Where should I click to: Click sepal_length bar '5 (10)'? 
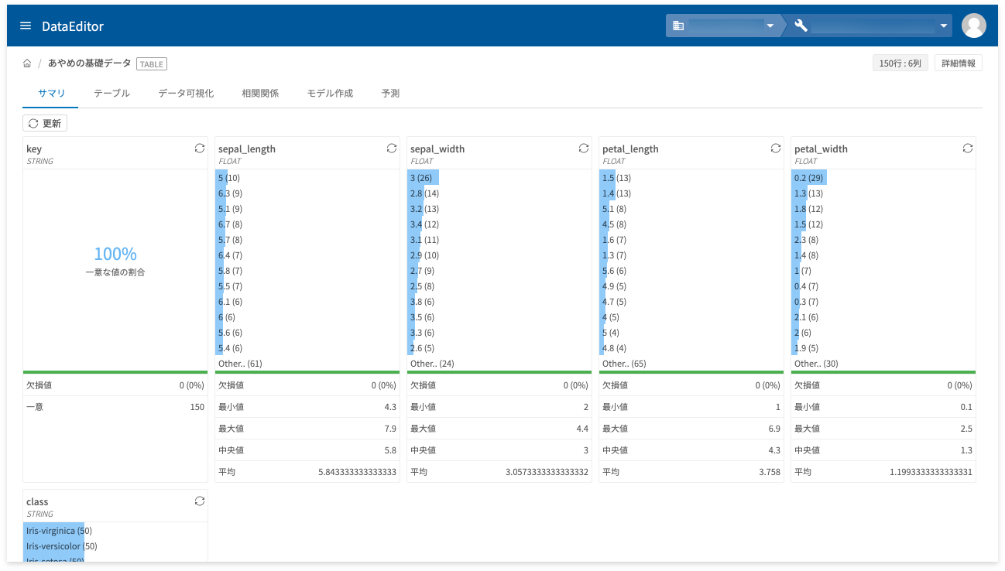click(x=307, y=178)
